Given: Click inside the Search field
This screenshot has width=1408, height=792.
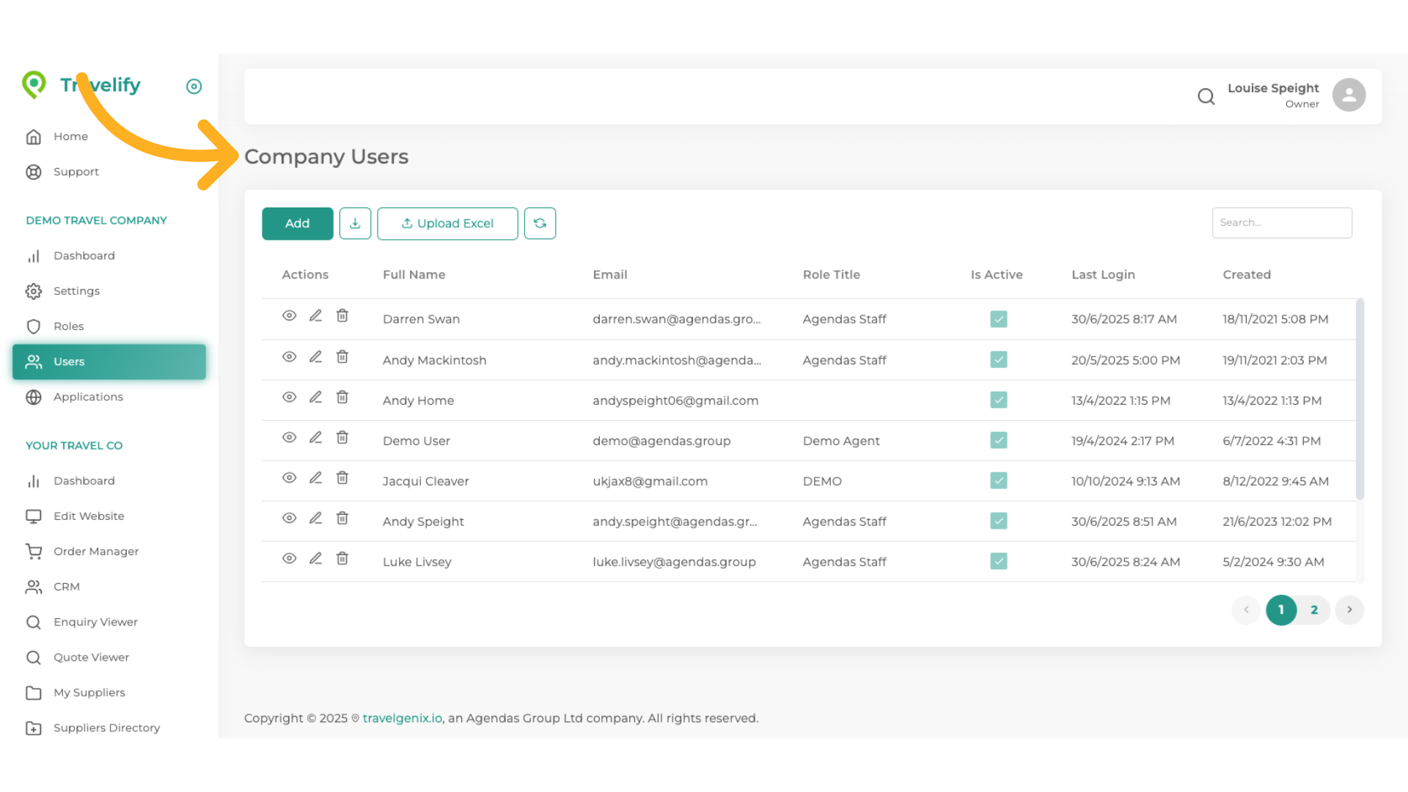Looking at the screenshot, I should (x=1282, y=222).
